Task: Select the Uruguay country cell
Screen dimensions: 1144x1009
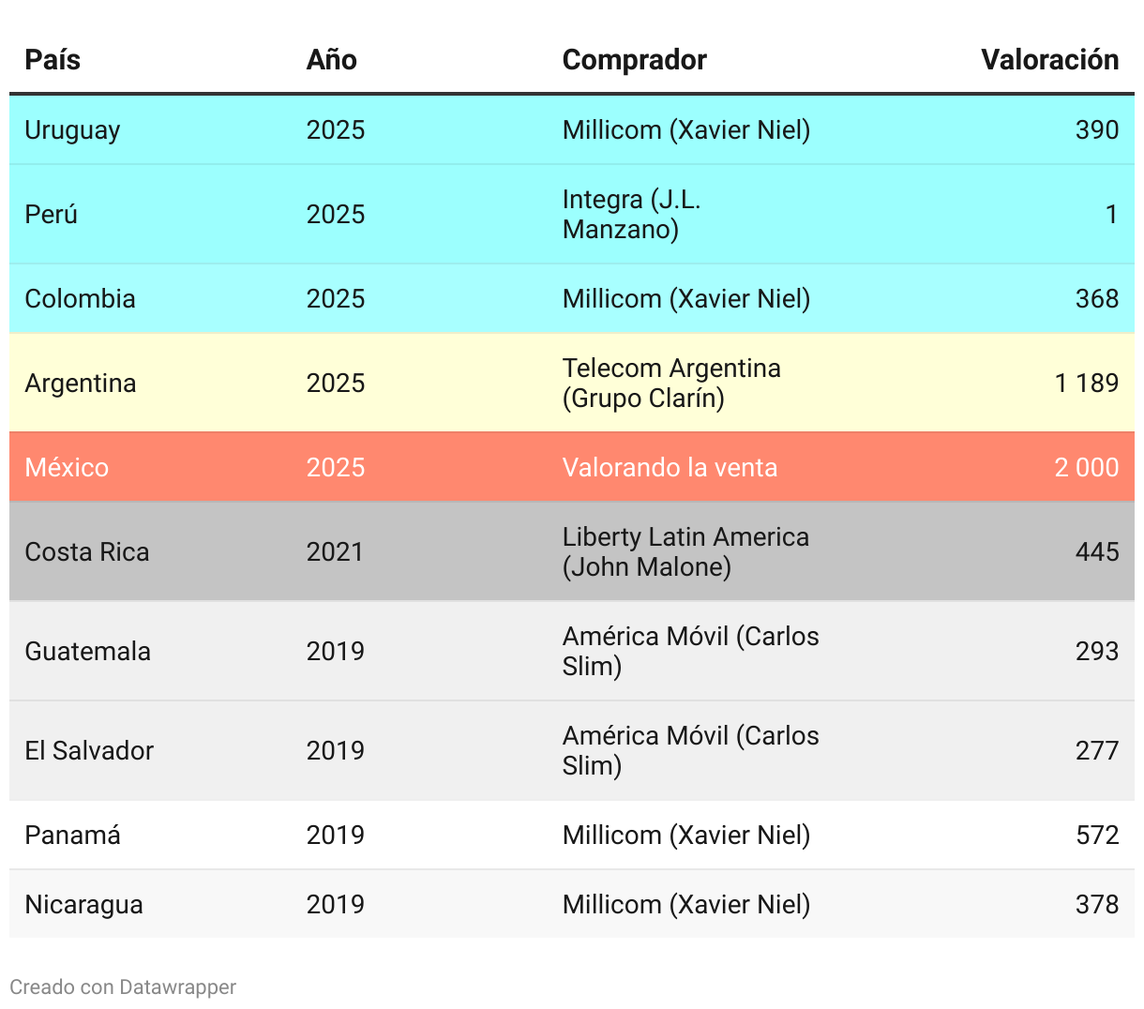Action: pos(72,130)
